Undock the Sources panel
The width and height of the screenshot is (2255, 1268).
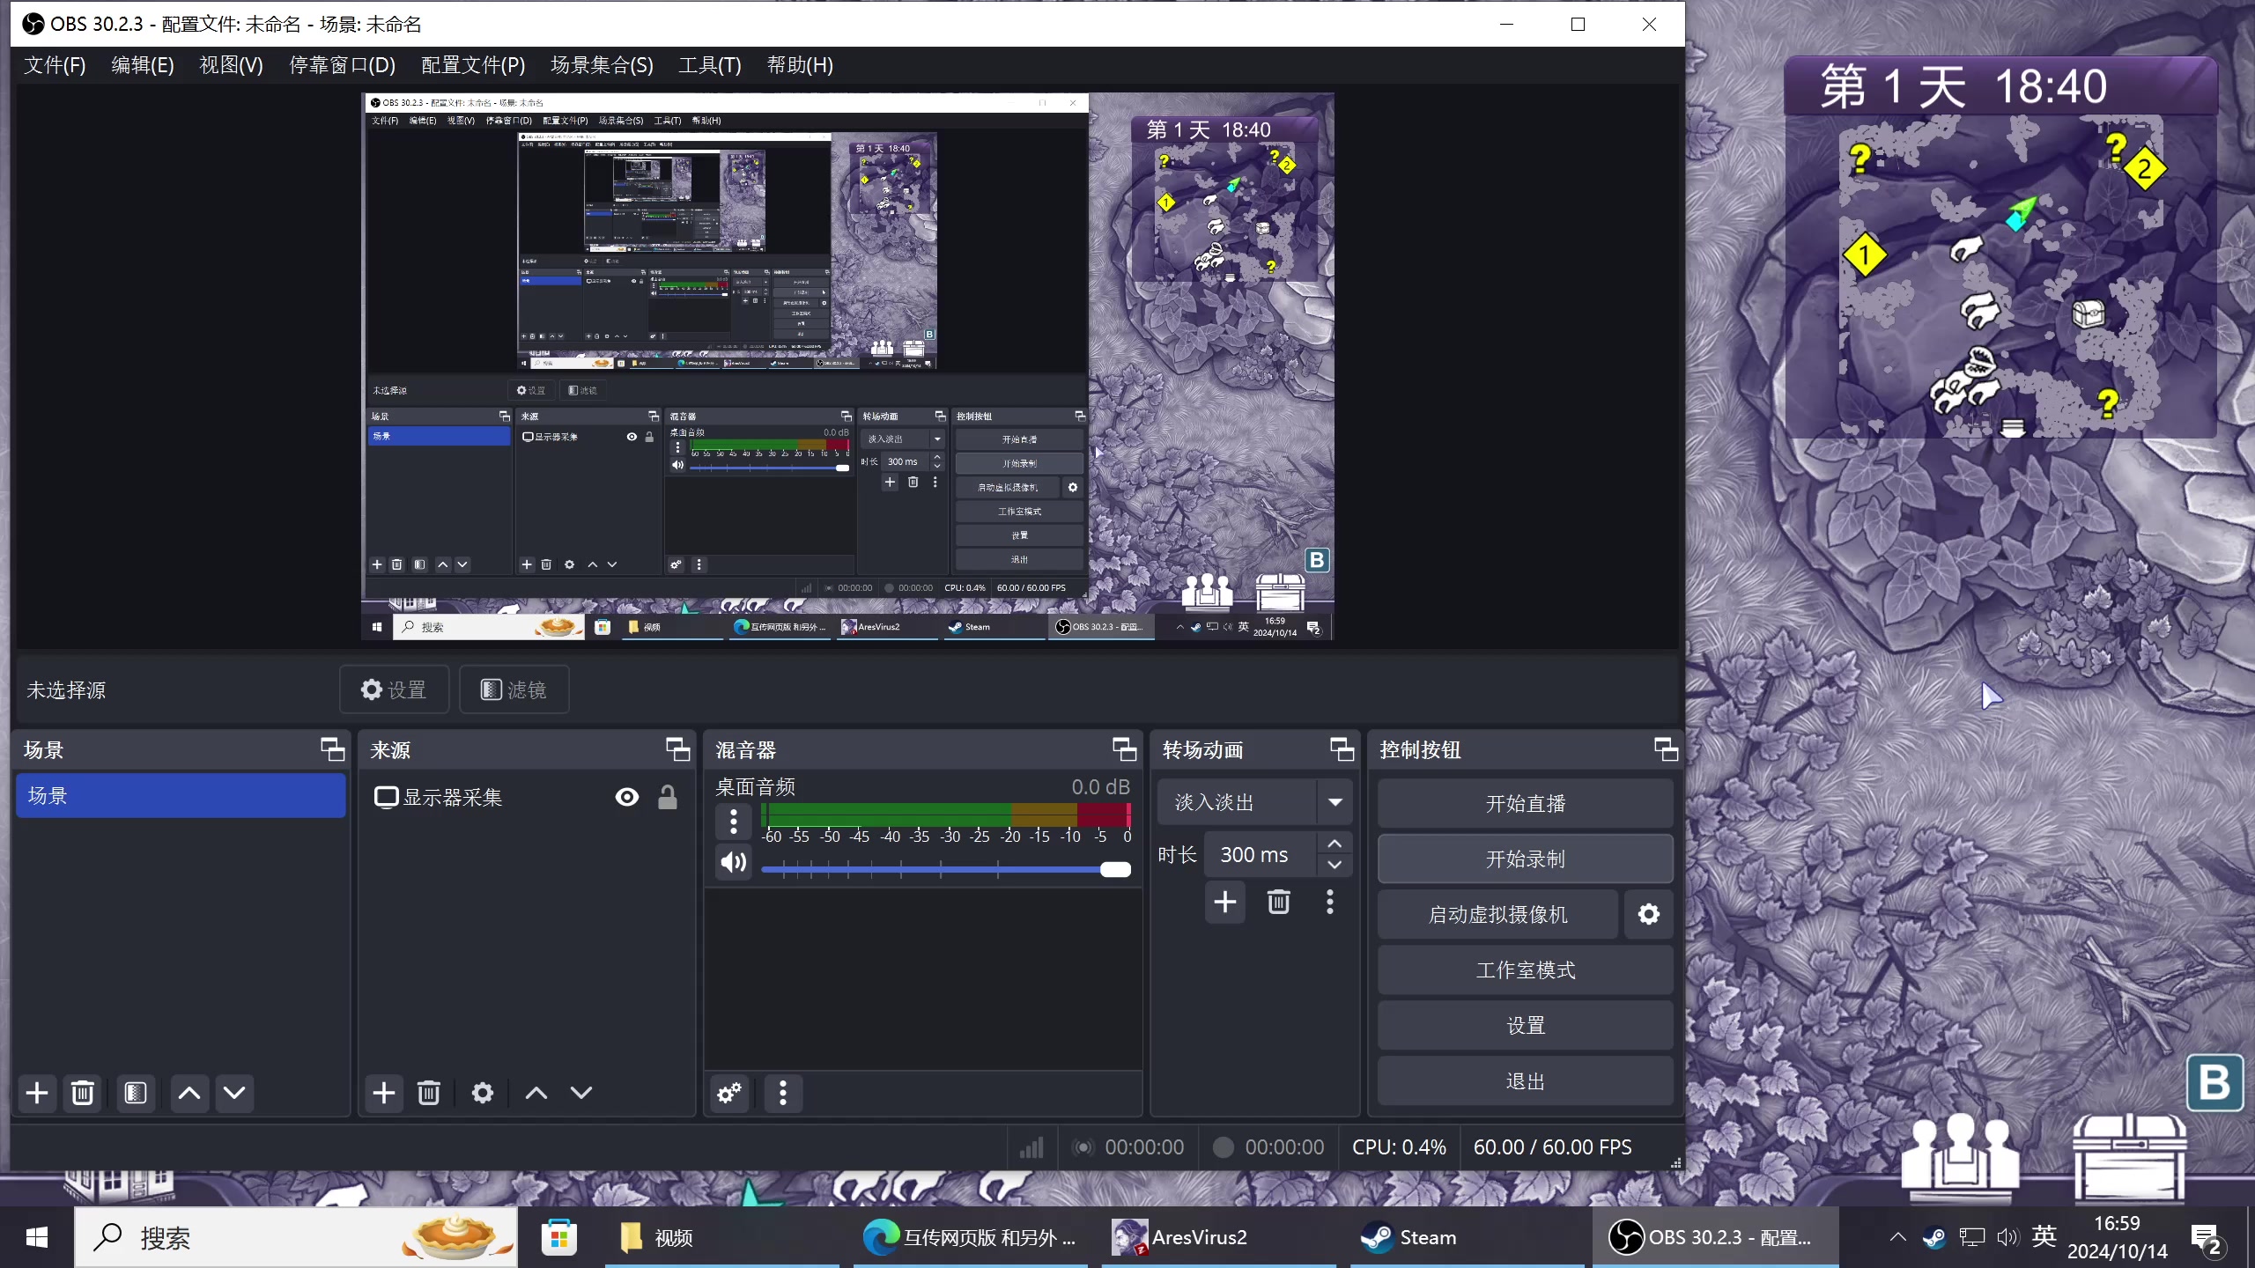pyautogui.click(x=677, y=749)
